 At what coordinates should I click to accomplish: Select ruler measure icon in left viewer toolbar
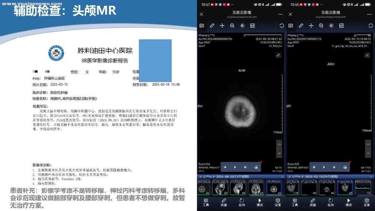coord(212,26)
